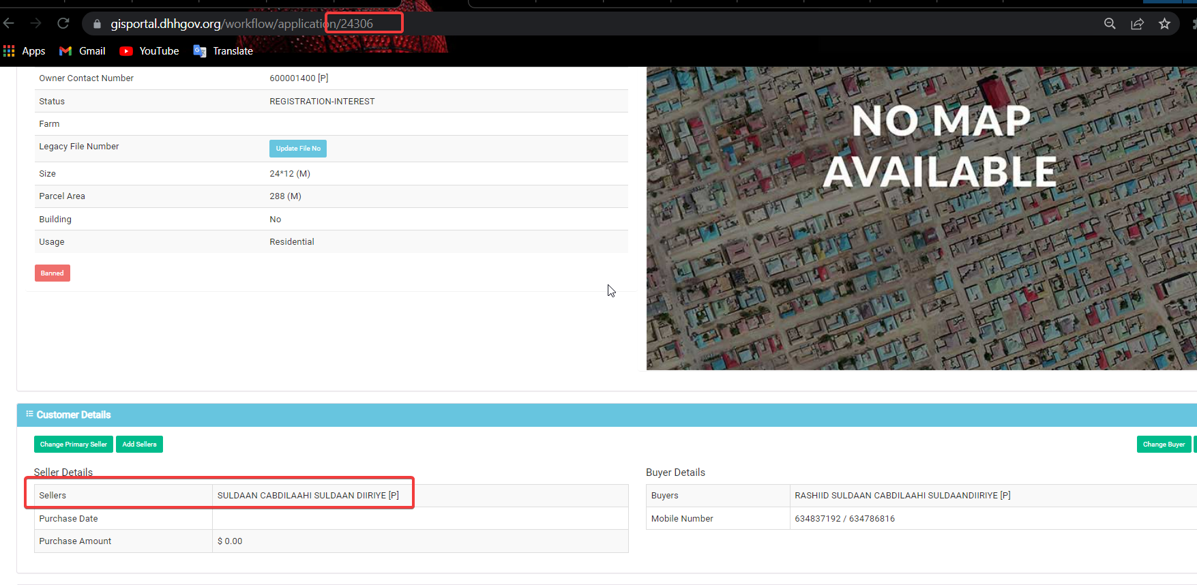Click the mobile number 634837192 / 634786816
The height and width of the screenshot is (585, 1197).
click(844, 519)
